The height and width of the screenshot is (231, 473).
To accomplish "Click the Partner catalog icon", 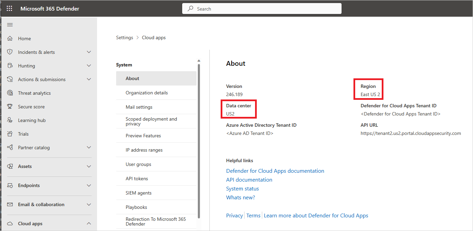I will coord(10,148).
